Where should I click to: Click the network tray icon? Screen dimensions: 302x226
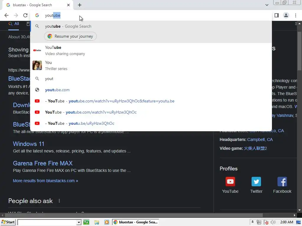pyautogui.click(x=259, y=222)
